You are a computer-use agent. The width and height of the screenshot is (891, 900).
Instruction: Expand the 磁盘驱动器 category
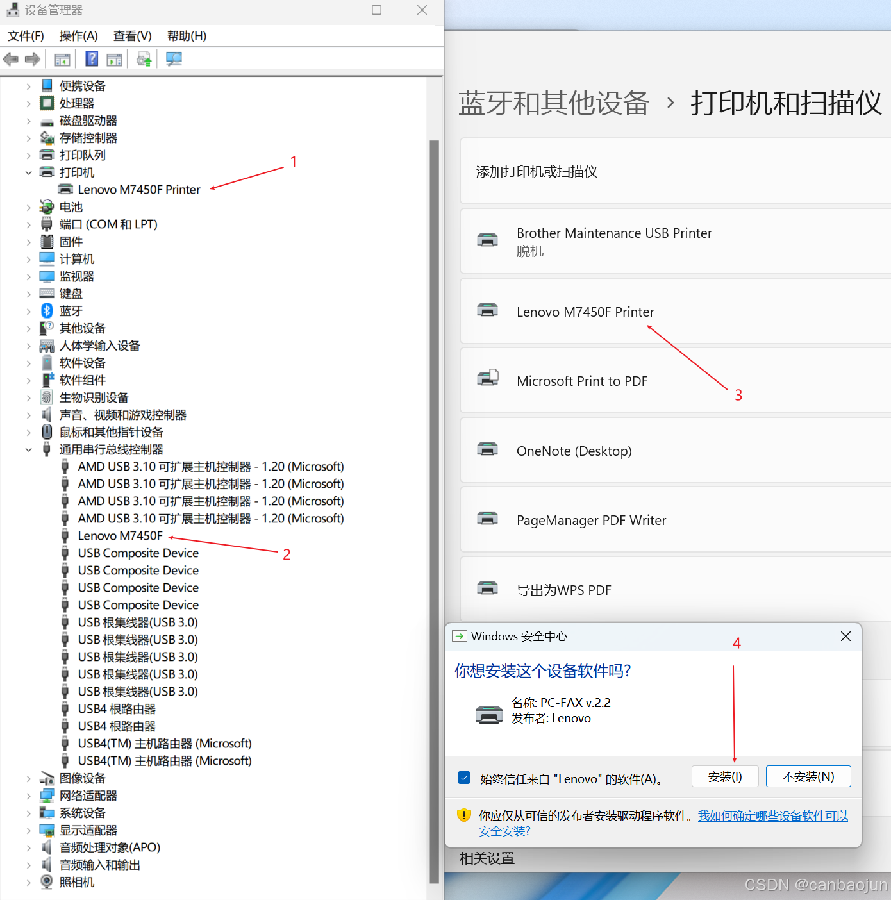(x=28, y=121)
